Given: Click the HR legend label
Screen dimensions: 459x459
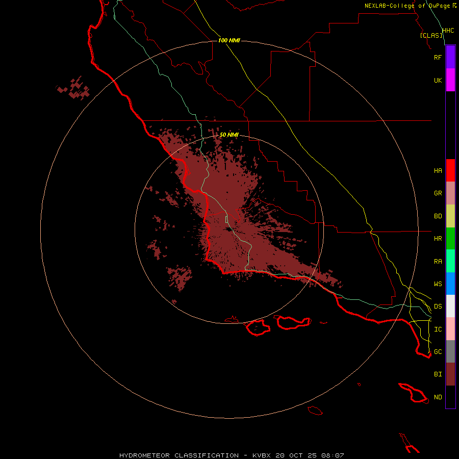Looking at the screenshot, I should 438,239.
